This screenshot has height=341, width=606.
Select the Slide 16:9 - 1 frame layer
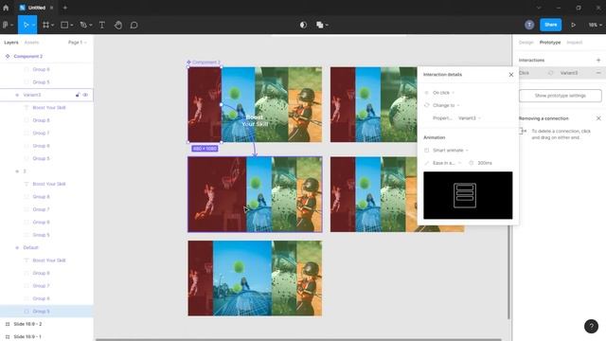point(27,336)
